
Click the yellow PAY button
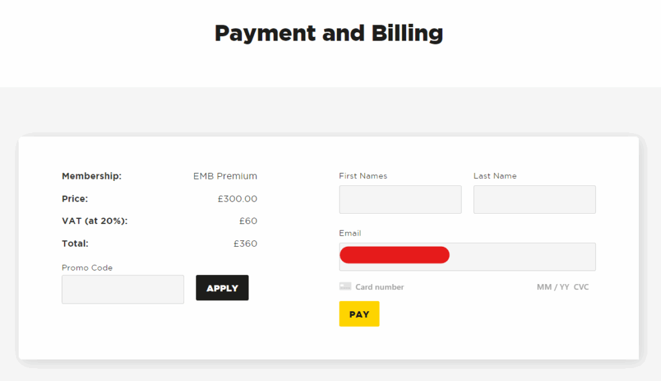point(359,314)
